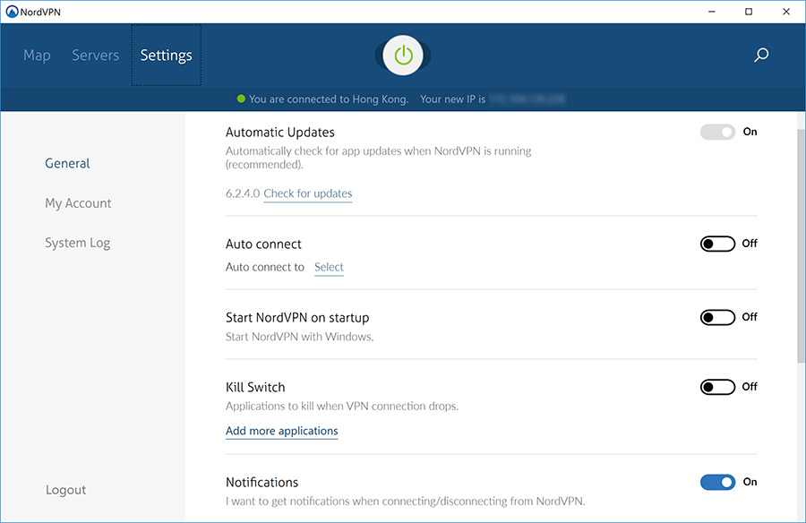Disable the Notifications toggle
The width and height of the screenshot is (806, 523).
717,482
